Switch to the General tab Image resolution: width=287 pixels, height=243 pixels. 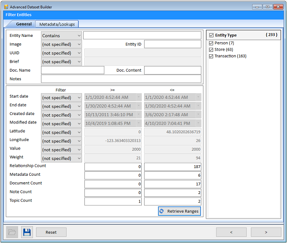coord(24,24)
